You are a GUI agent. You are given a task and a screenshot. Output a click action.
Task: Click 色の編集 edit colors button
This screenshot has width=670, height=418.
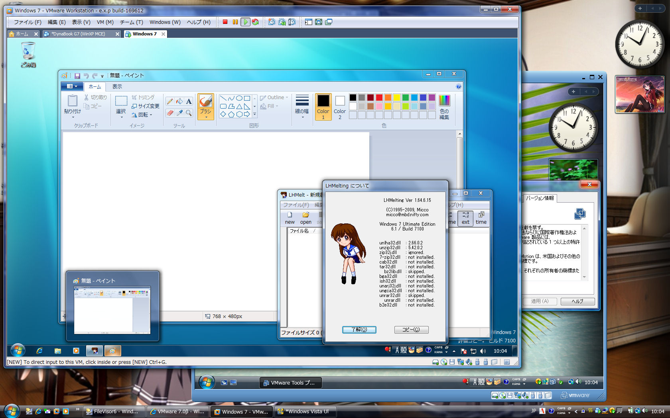(444, 107)
